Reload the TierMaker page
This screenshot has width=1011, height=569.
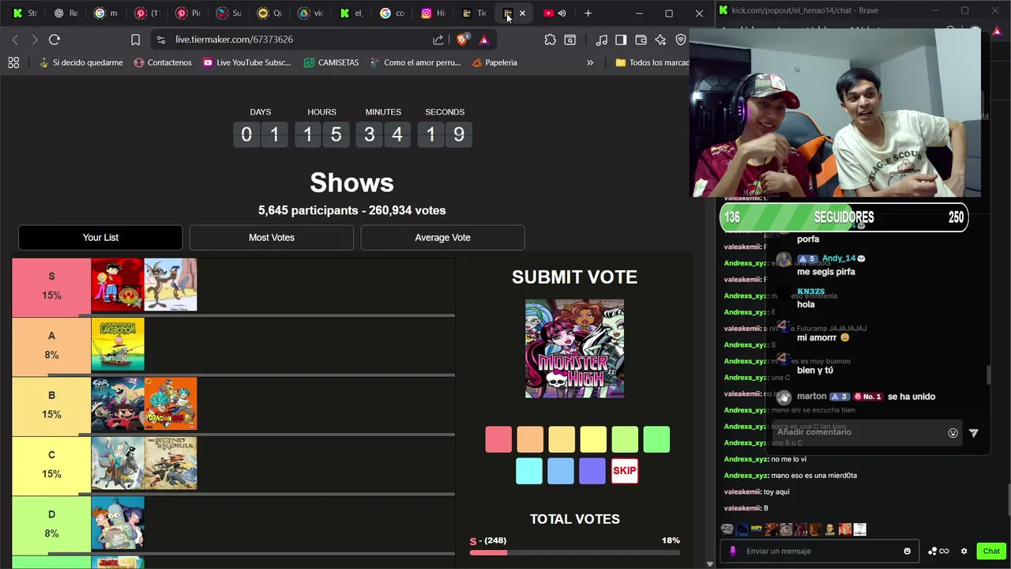pyautogui.click(x=54, y=40)
